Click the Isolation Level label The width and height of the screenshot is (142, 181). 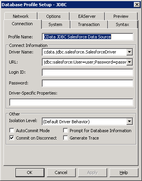tap(23, 121)
